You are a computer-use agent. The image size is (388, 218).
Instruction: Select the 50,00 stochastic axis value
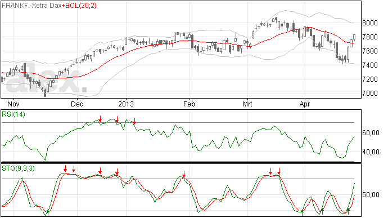(371, 195)
